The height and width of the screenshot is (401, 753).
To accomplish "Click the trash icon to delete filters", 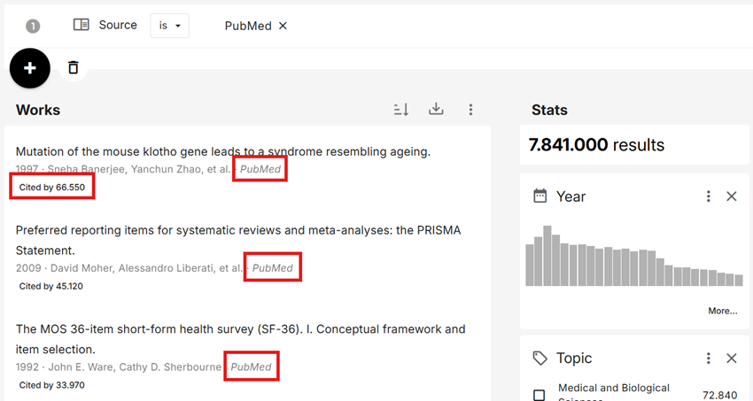I will [74, 67].
